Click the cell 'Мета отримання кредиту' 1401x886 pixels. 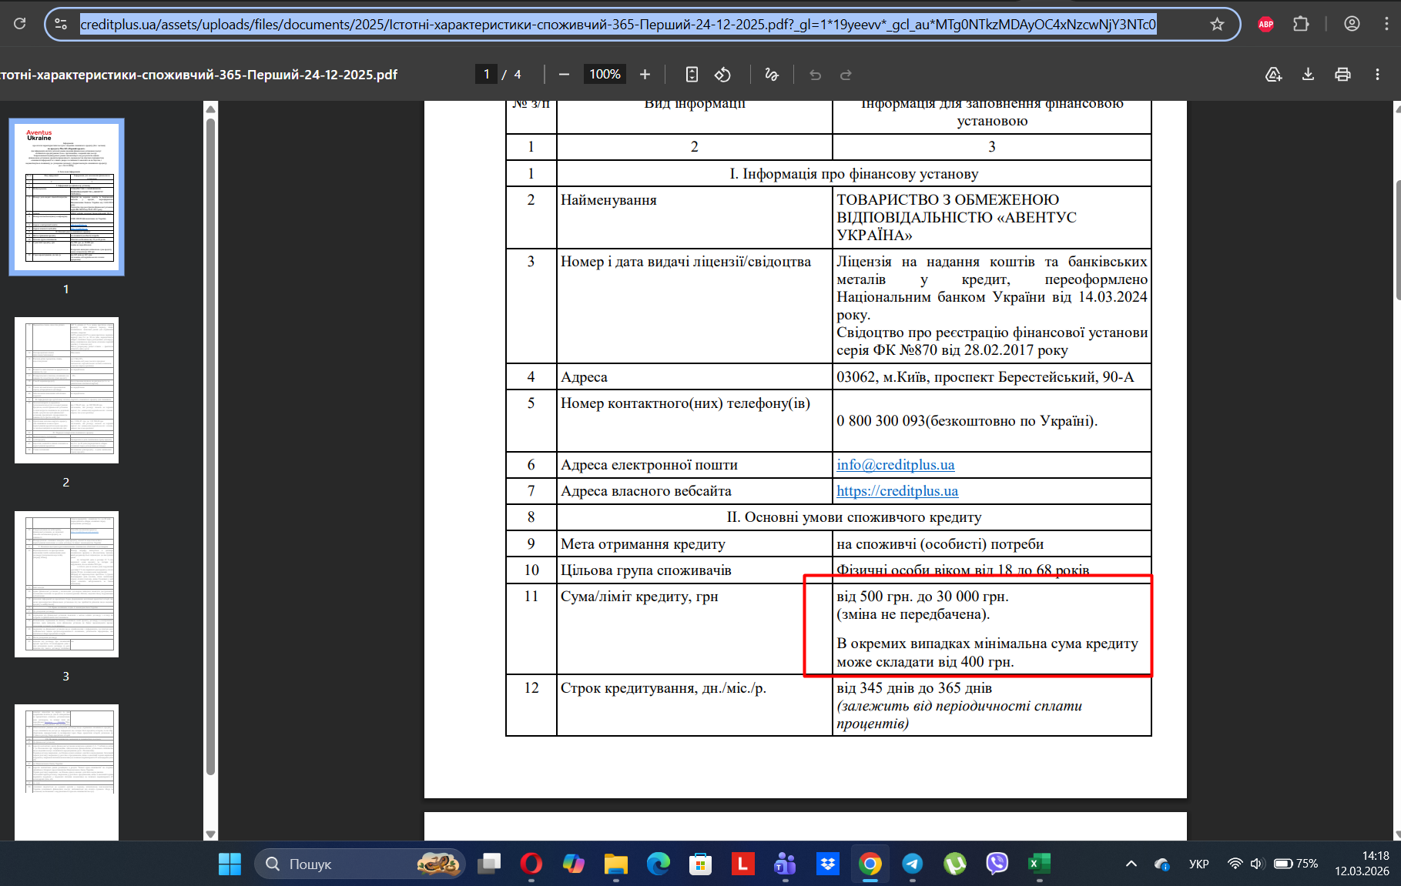click(694, 544)
